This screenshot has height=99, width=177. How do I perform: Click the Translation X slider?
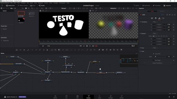tap(159, 24)
